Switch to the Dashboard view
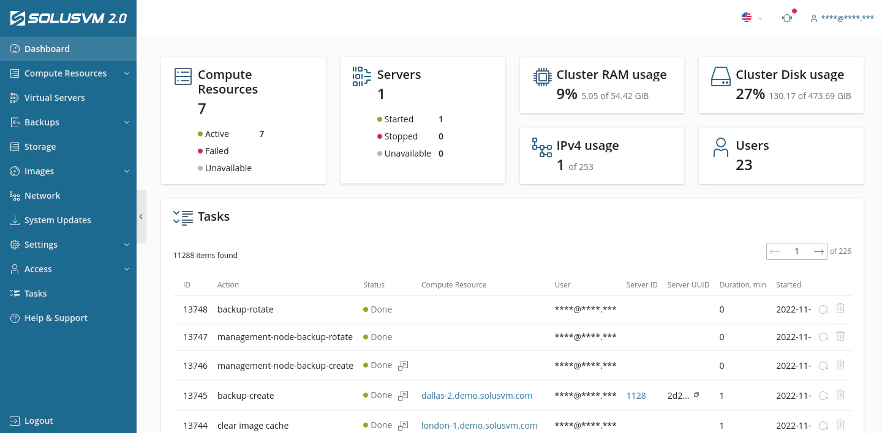 pyautogui.click(x=47, y=48)
